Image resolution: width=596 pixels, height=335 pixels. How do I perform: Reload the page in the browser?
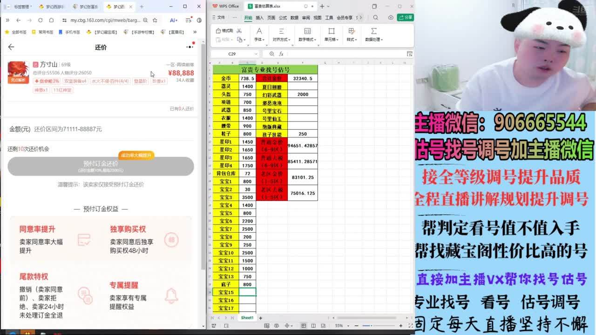click(x=40, y=20)
